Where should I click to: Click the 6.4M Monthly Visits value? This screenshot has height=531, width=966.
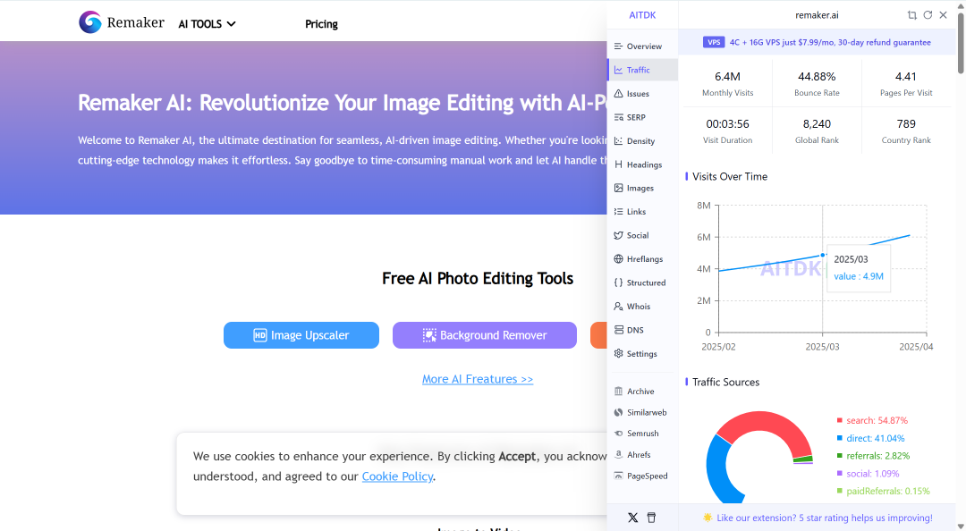point(727,77)
